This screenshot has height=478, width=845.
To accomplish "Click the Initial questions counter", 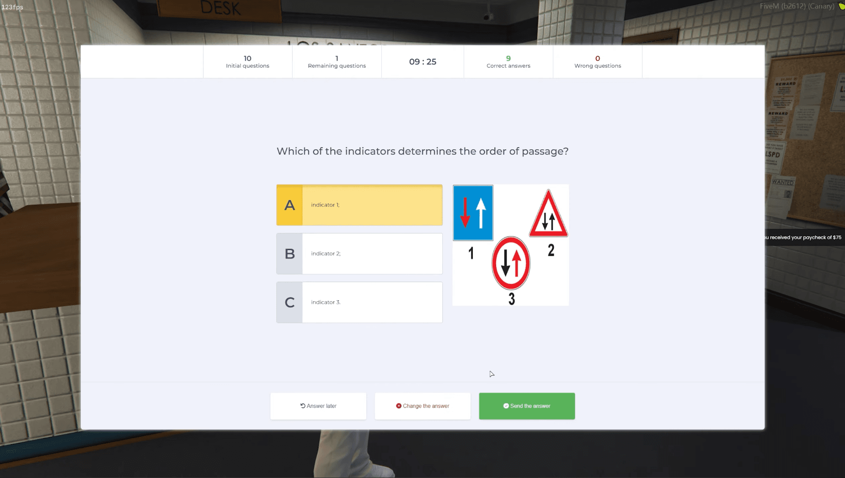I will [248, 62].
